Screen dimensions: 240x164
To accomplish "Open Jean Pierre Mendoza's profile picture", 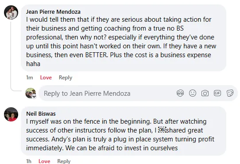I will pos(11,12).
